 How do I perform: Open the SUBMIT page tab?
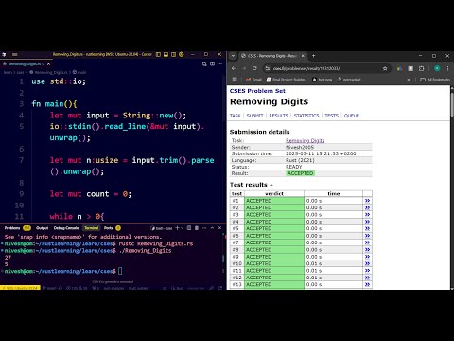[254, 116]
